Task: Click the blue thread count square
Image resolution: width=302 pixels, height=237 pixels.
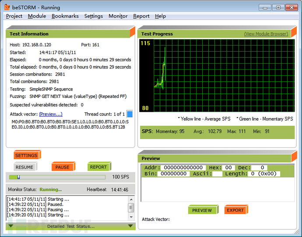Action: coord(130,114)
